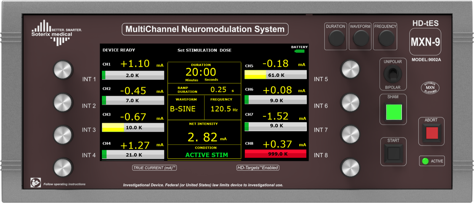Image resolution: width=474 pixels, height=203 pixels.
Task: Click the CH4 impedance bar 21.0 K
Action: tap(133, 155)
